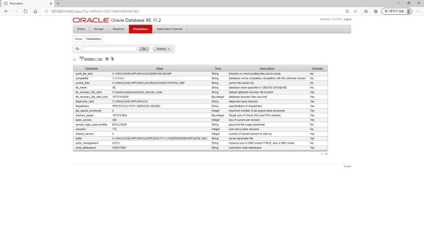Click the db_recovery_file_dest_size parameter name
Viewport: 424px width, 229px height.
[92, 97]
